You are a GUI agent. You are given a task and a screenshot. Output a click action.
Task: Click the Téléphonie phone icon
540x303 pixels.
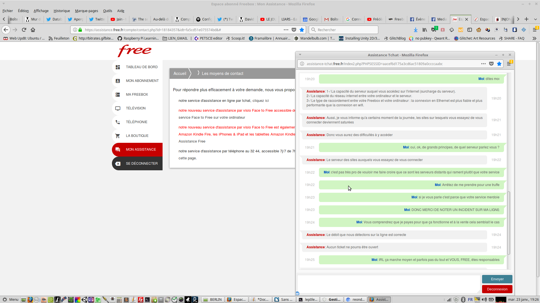point(118,122)
